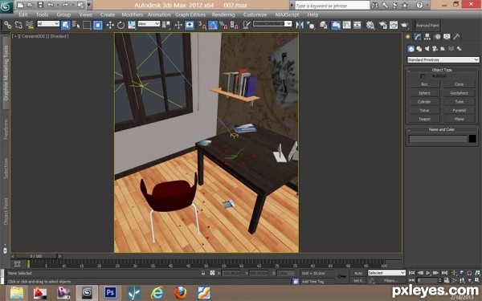This screenshot has width=482, height=301.
Task: Open the key mode Selected dropdown
Action: click(386, 273)
